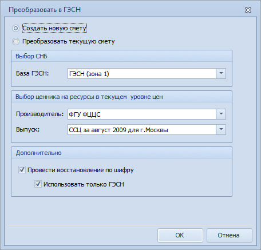Screen dimensions: 261x250
Task: Click the 'Дополнительно' group header
Action: click(121, 153)
